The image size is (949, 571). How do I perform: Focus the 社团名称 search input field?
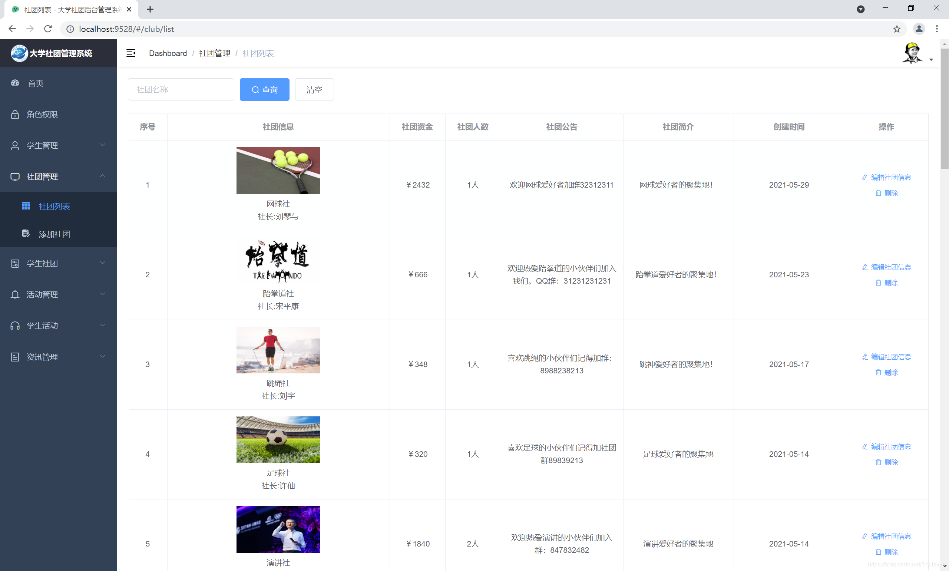tap(181, 90)
